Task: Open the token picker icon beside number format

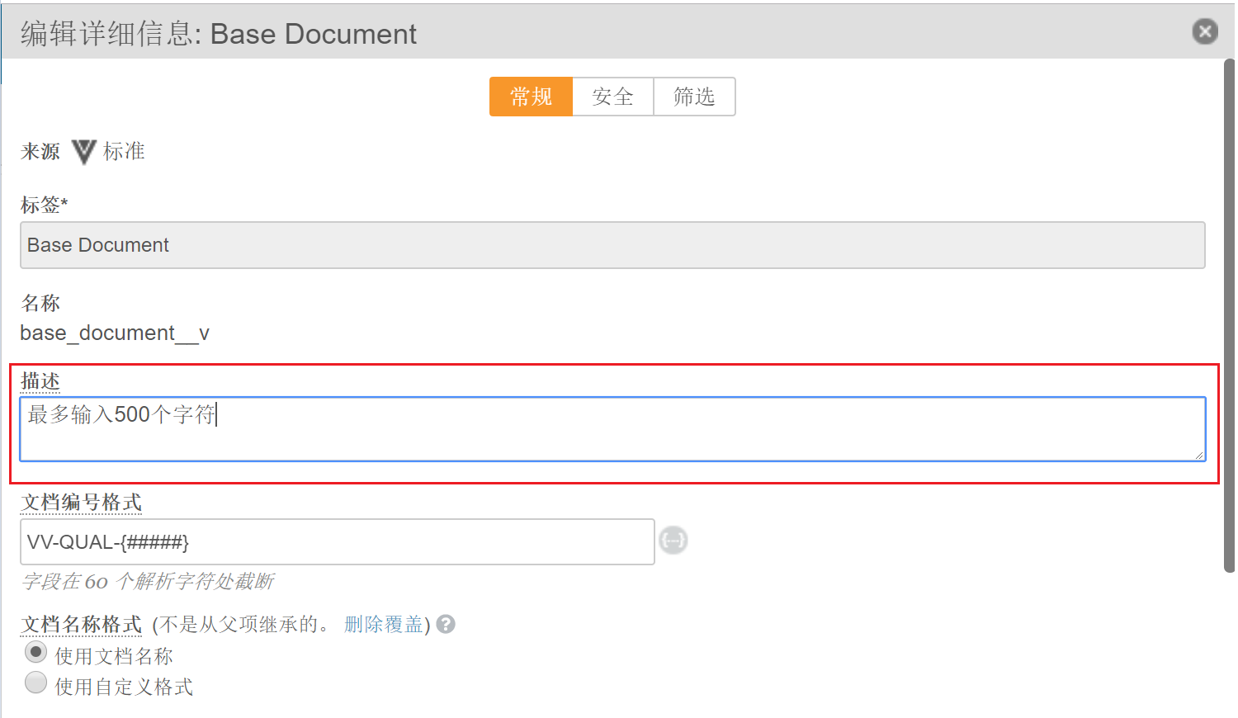Action: [673, 541]
